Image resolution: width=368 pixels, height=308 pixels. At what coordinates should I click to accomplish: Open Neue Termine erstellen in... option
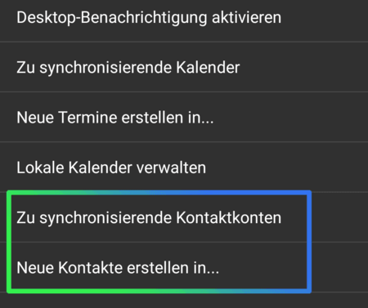tap(184, 117)
